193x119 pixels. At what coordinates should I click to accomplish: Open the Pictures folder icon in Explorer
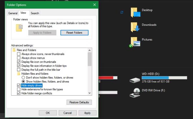[135, 42]
